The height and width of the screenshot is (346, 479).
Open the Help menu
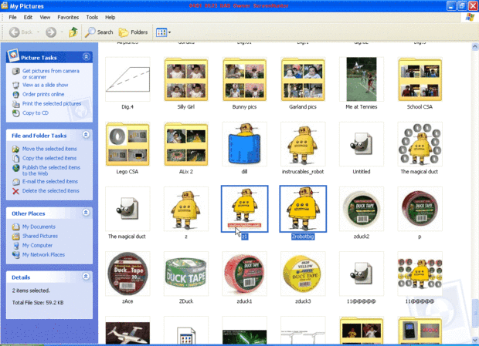click(110, 18)
